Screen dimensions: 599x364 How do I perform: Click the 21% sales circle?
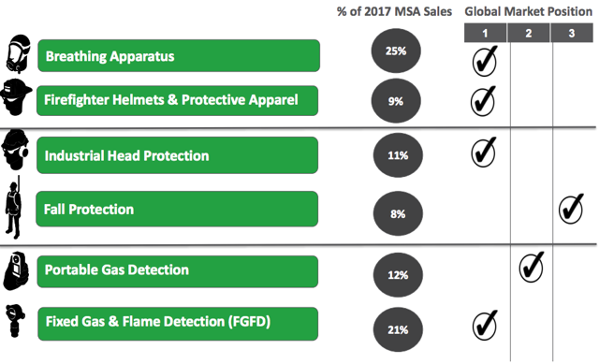click(398, 329)
